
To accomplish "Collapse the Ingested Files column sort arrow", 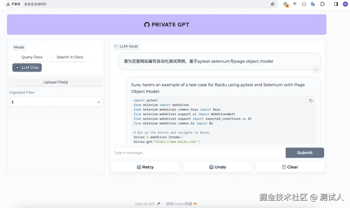I will (99, 102).
